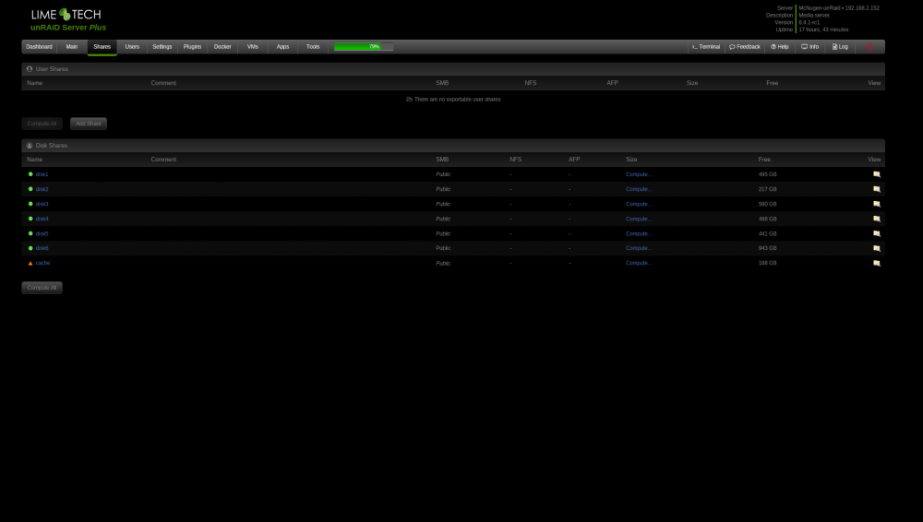Click the red alert icon in the top bar

869,46
